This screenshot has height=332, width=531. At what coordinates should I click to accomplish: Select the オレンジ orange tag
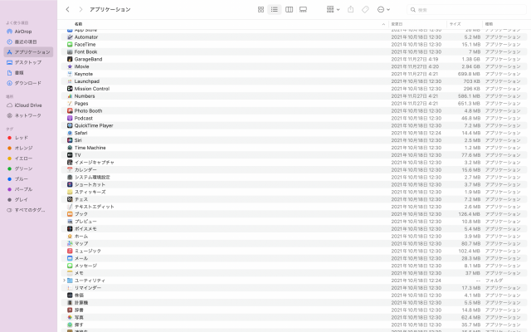(23, 148)
